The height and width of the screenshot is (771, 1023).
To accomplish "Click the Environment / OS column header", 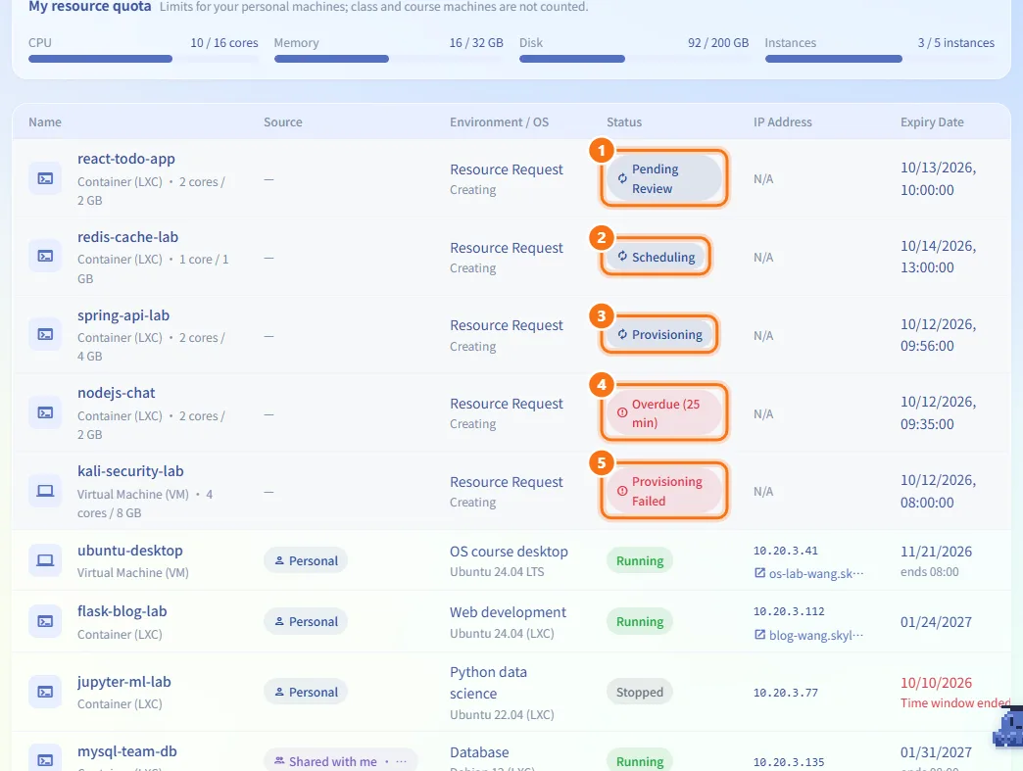I will 499,122.
